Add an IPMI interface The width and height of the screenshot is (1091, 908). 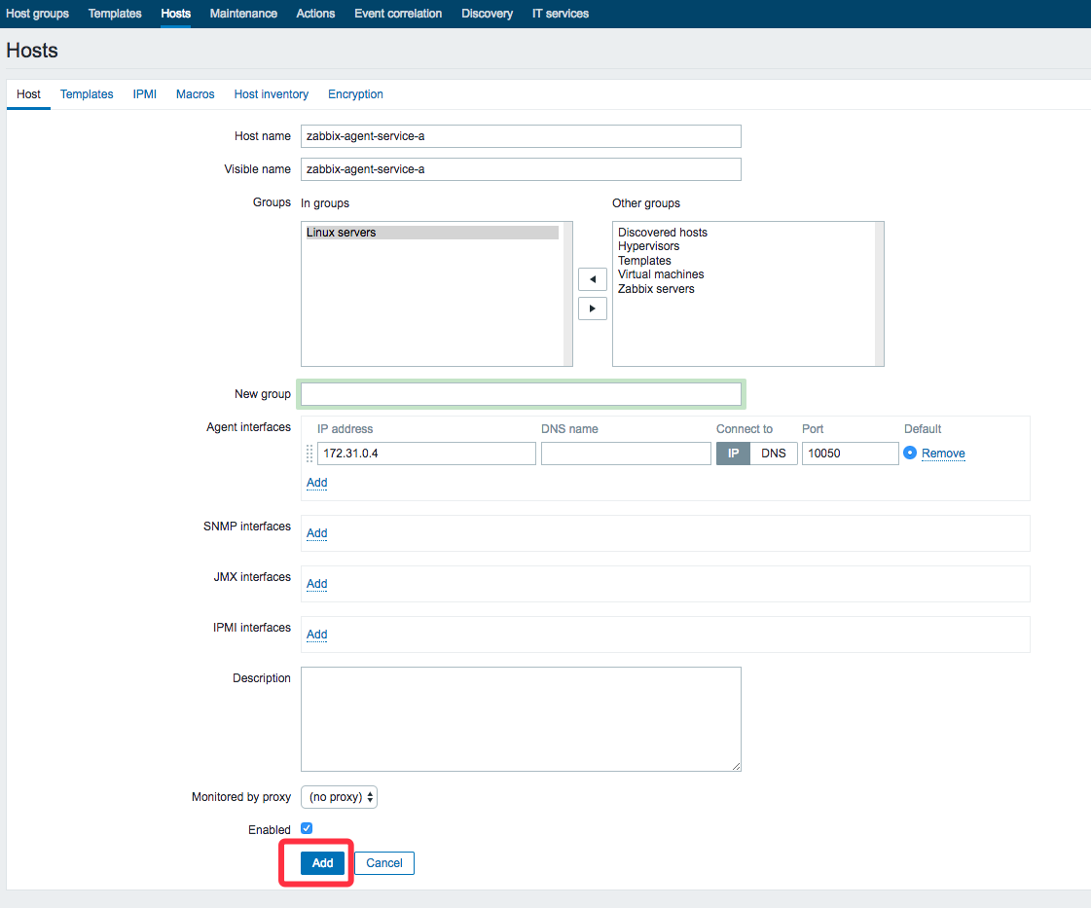(x=316, y=635)
